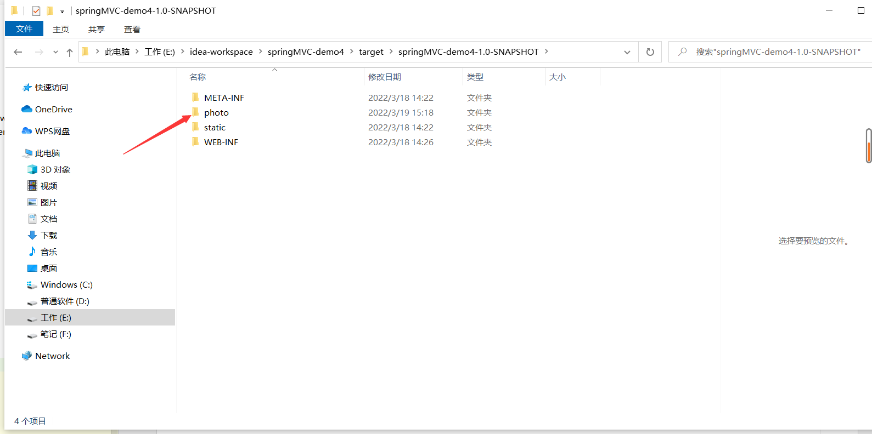Click WEB-INF's date 2022/3/18 14:26
Viewport: 872px width, 434px height.
401,142
